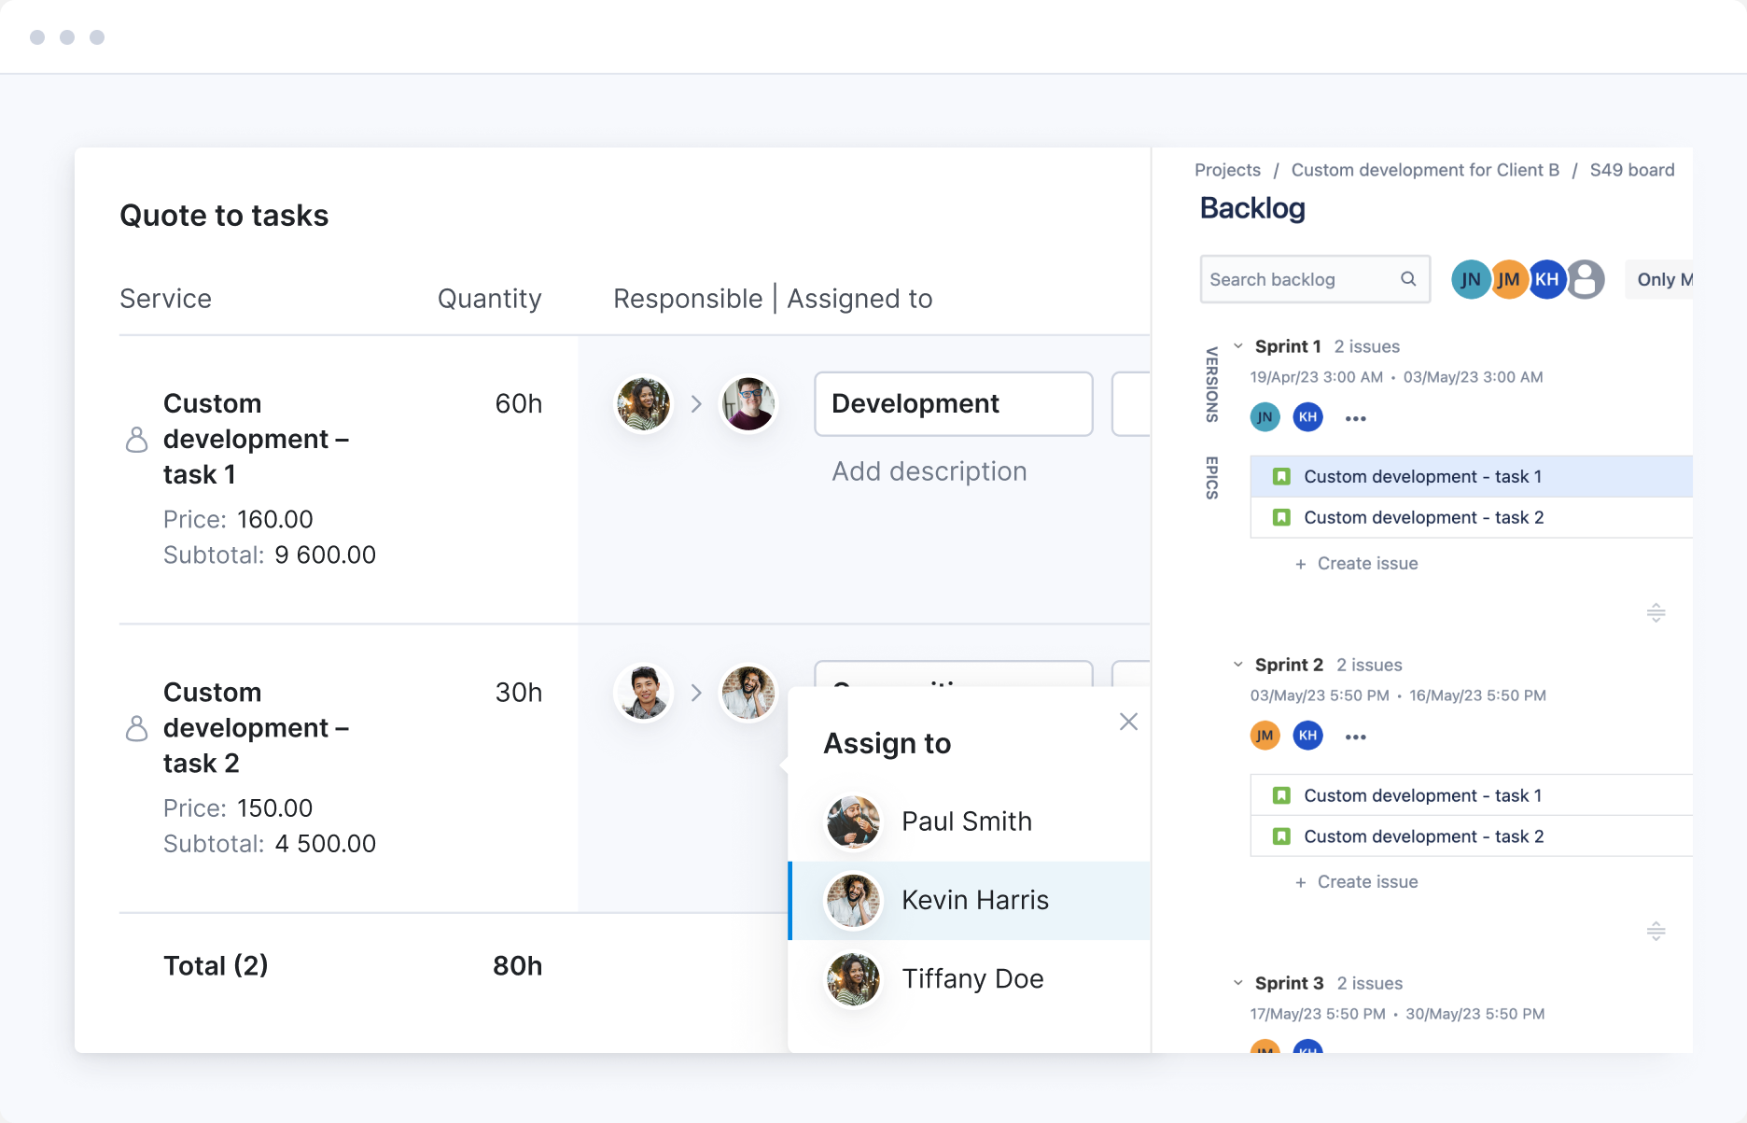Screen dimensions: 1747x1123
Task: Open Sprint 1 more options ellipsis
Action: coord(1355,418)
